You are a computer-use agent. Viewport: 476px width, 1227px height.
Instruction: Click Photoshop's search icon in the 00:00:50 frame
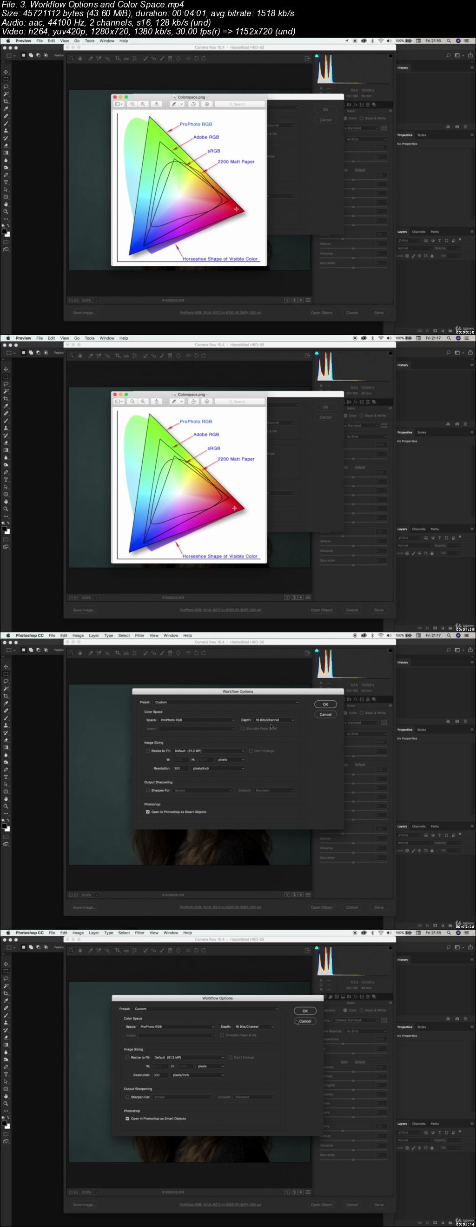pos(448,55)
